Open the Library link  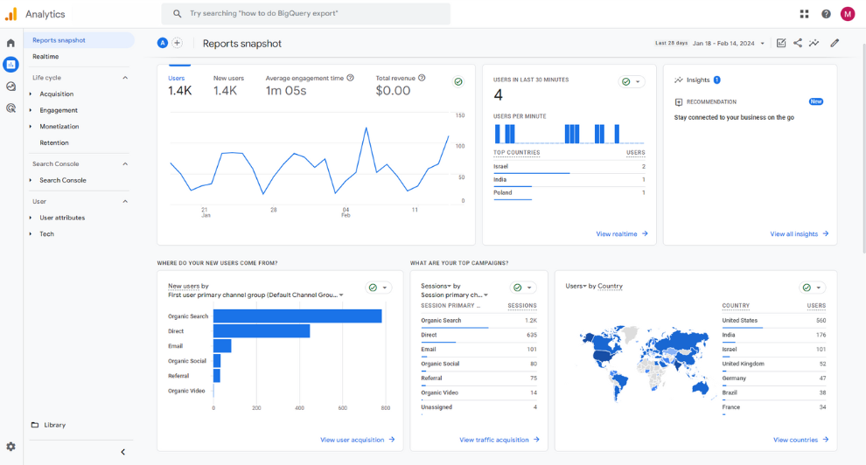(55, 425)
